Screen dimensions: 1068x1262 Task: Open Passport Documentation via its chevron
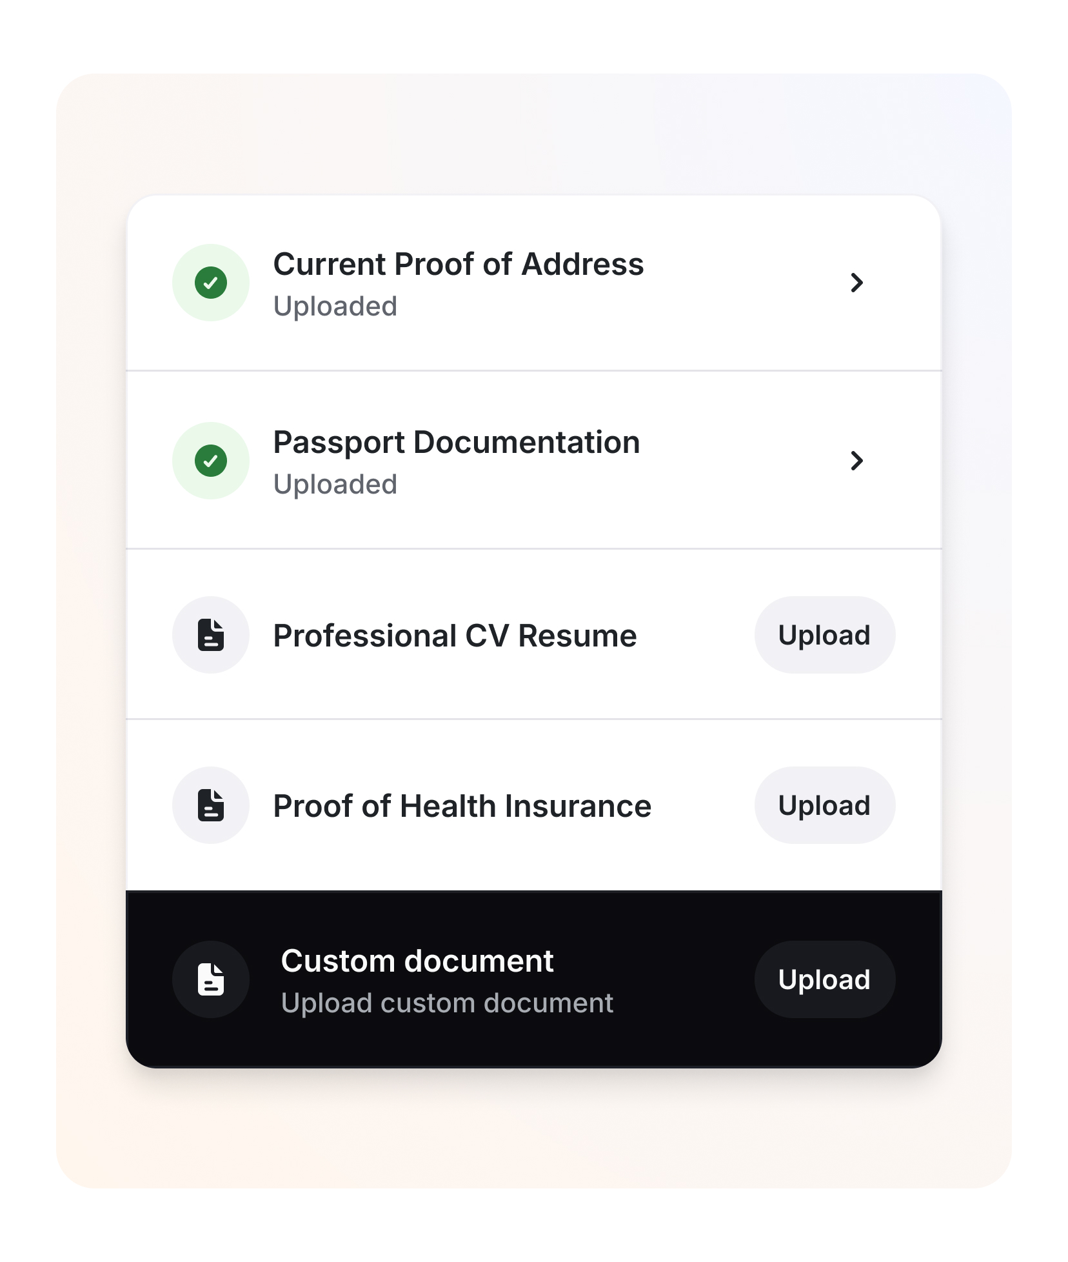[x=856, y=460]
